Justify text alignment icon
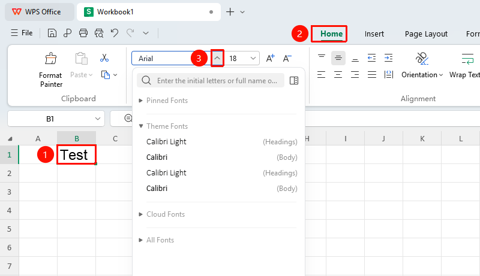The height and width of the screenshot is (276, 480). pyautogui.click(x=372, y=74)
